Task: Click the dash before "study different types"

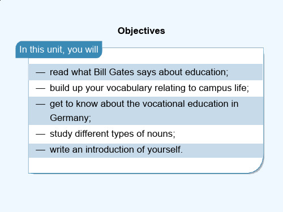Action: [x=41, y=134]
